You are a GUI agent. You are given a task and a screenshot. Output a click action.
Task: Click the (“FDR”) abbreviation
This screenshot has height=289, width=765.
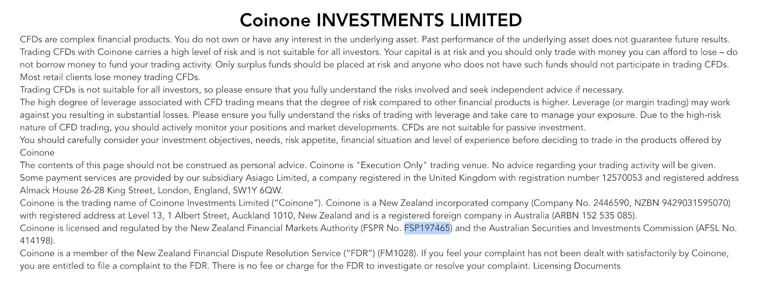pyautogui.click(x=359, y=253)
